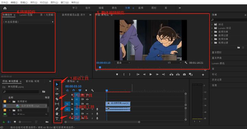Image resolution: width=247 pixels, height=129 pixels.
Task: Open the 序列 menu
Action: tap(34, 2)
